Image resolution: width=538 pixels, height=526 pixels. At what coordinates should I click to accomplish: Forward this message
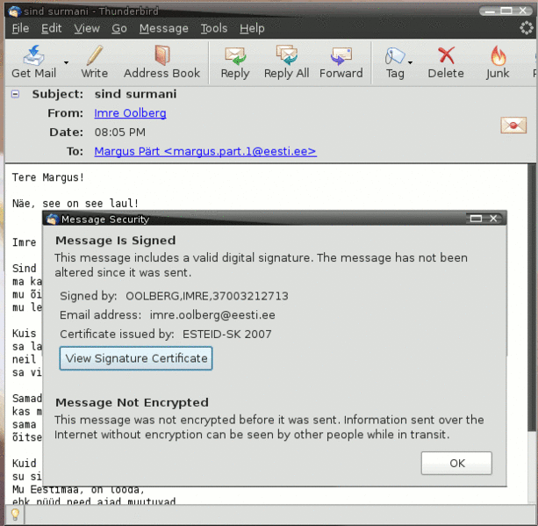341,62
